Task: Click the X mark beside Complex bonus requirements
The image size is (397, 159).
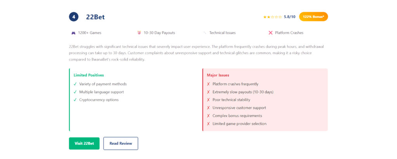Action: (x=209, y=116)
